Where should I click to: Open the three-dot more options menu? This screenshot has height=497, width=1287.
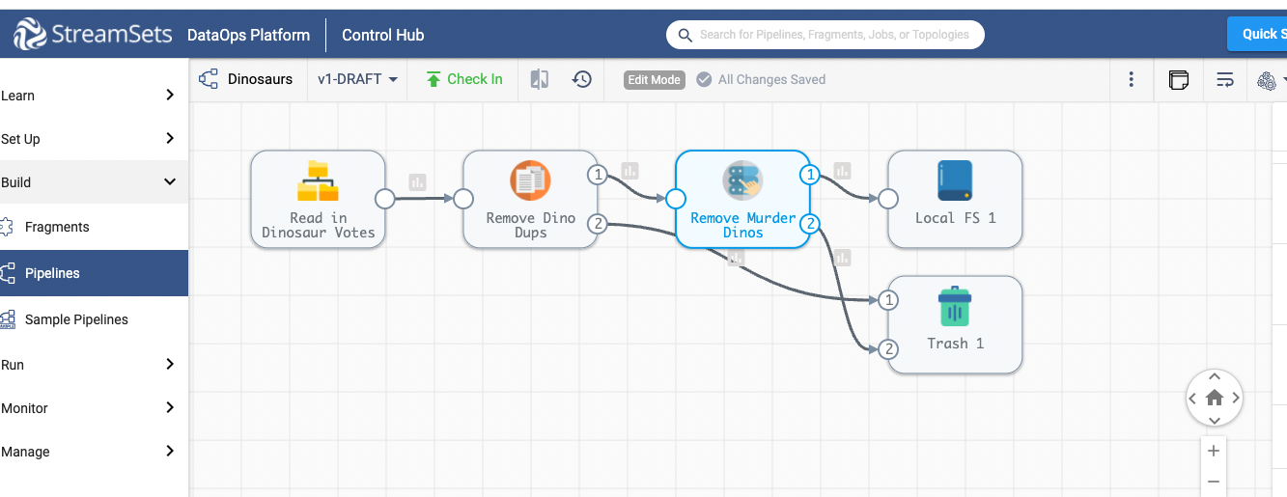[x=1132, y=79]
